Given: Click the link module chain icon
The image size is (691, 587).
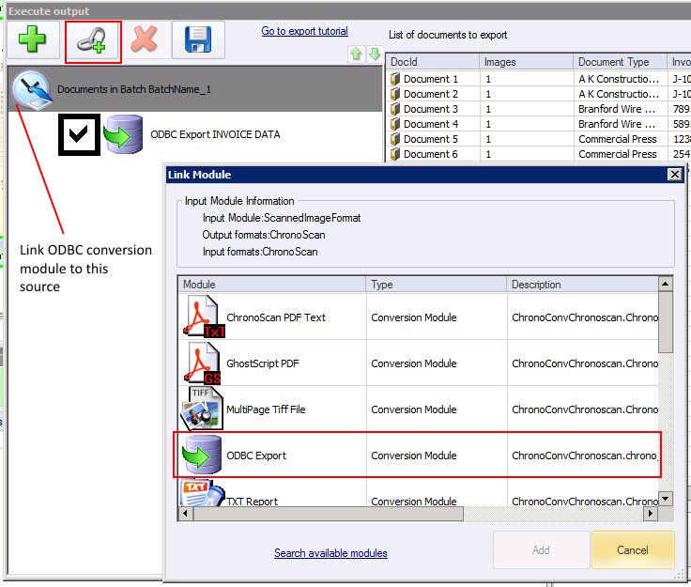Looking at the screenshot, I should coord(93,40).
